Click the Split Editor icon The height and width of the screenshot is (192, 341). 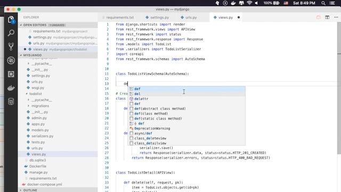pos(327,18)
